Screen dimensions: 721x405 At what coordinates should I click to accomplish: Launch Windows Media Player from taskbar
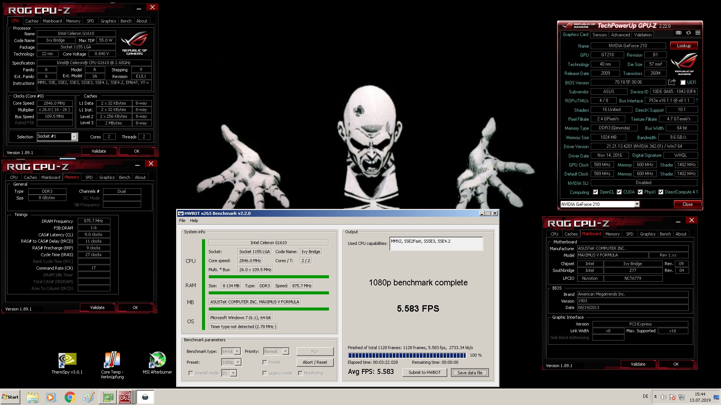click(x=51, y=397)
